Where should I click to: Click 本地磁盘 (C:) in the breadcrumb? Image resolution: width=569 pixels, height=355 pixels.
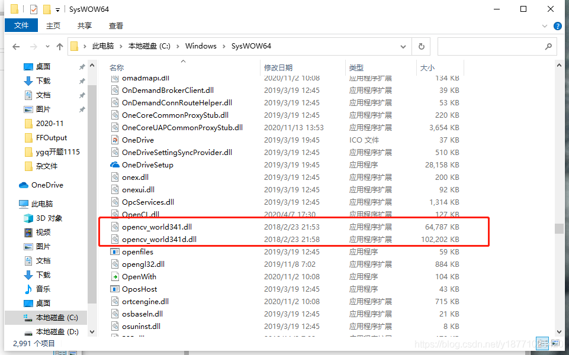pyautogui.click(x=149, y=46)
